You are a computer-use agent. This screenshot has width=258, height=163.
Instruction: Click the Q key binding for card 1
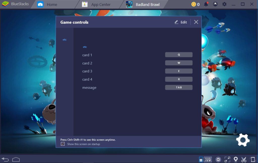click(179, 55)
